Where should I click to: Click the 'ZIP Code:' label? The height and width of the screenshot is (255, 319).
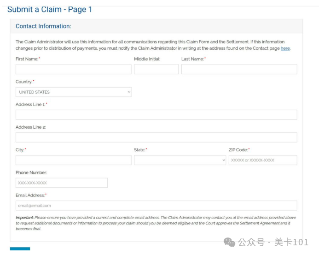coord(239,150)
